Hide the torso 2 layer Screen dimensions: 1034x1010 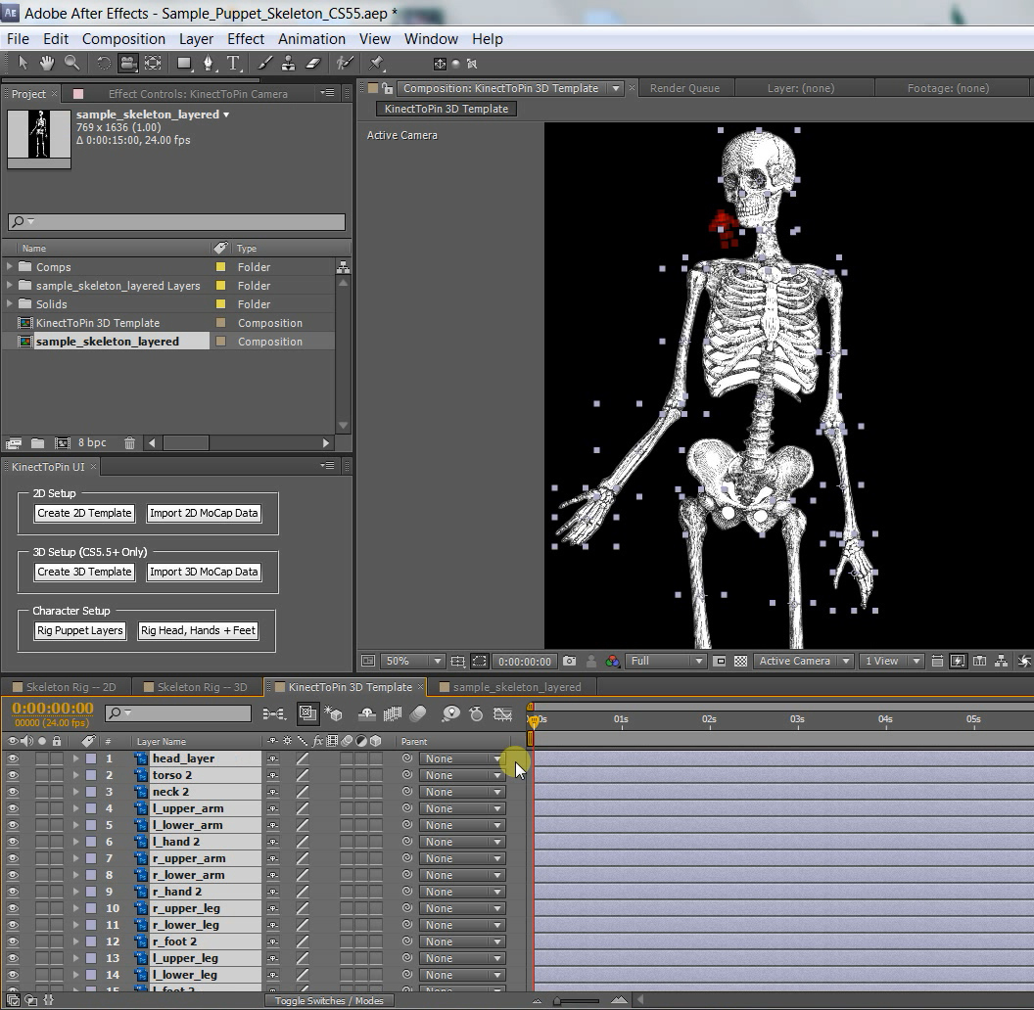pyautogui.click(x=13, y=775)
